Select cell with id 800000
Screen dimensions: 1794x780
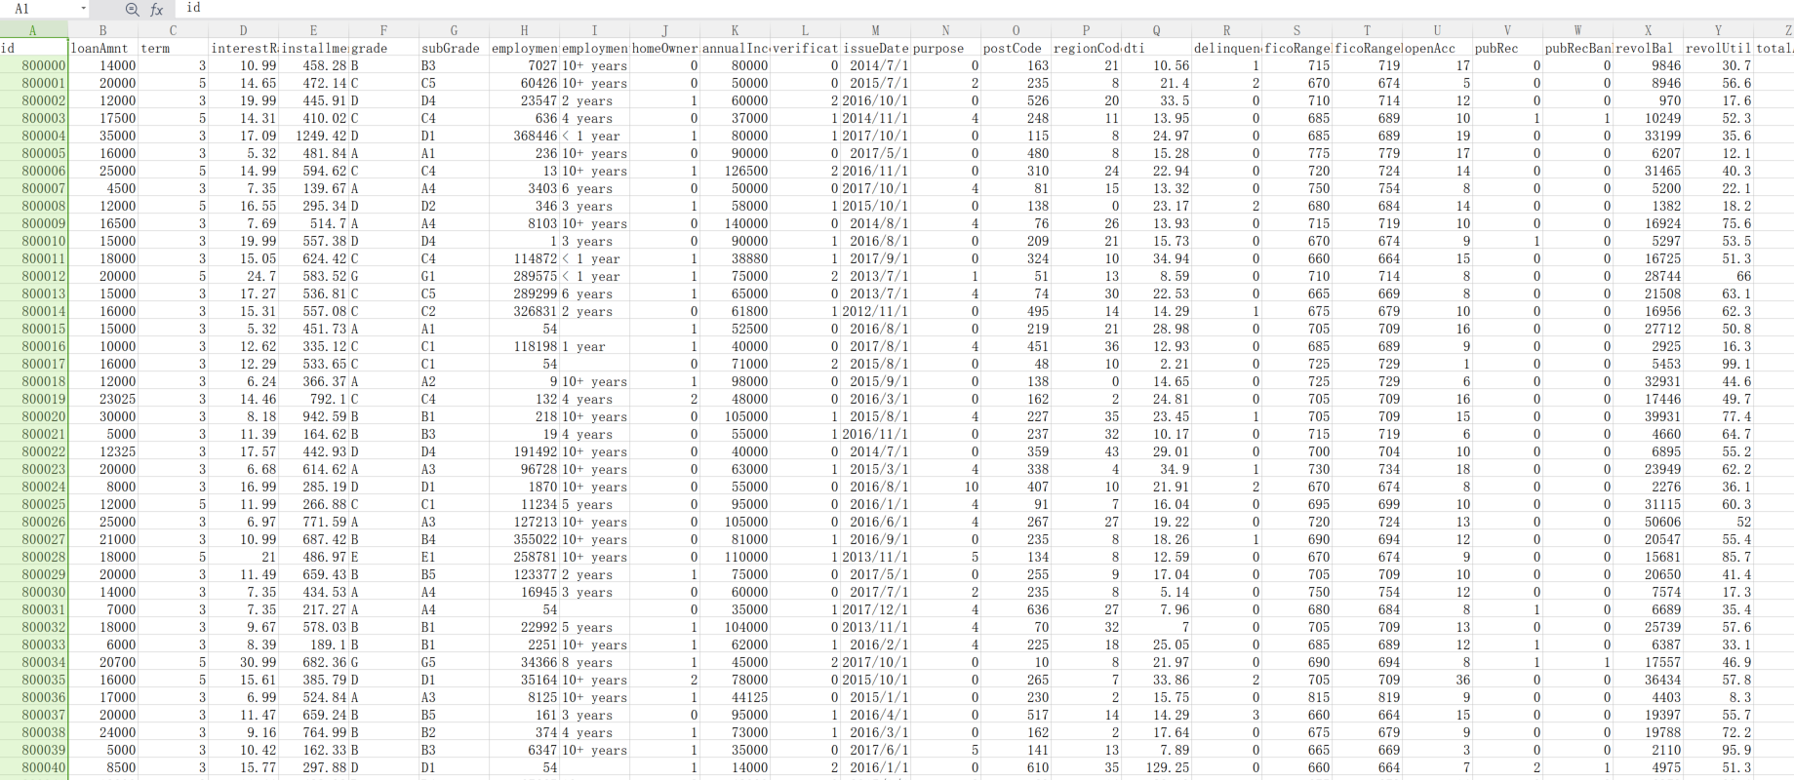(x=34, y=65)
